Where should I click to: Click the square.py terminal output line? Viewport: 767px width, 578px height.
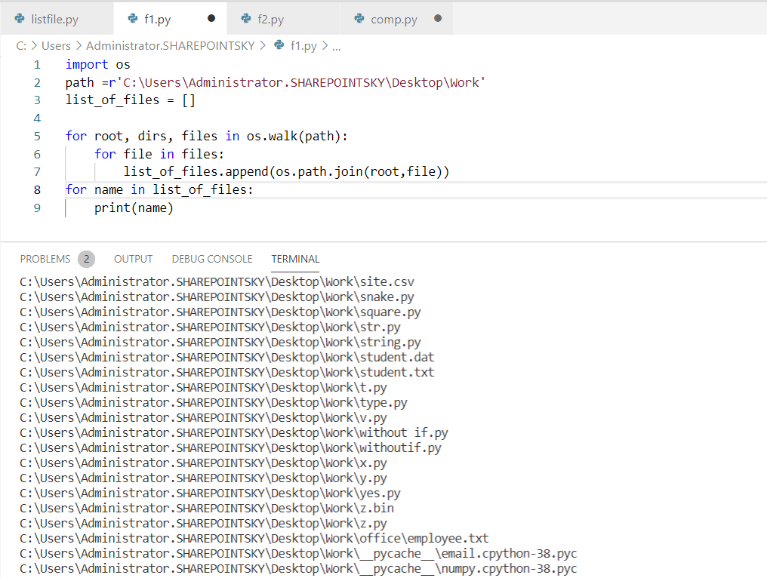coord(220,312)
